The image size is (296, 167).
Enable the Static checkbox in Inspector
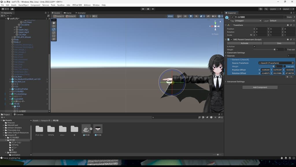click(285, 17)
